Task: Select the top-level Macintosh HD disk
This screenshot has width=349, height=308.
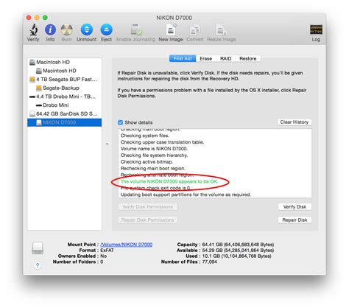Action: pyautogui.click(x=64, y=62)
